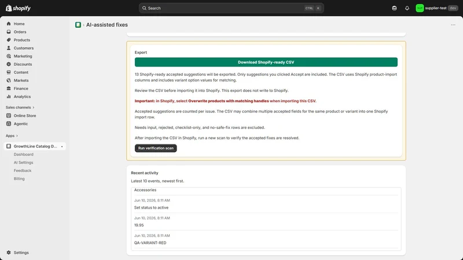Viewport: 463px width, 260px height.
Task: Open the Discounts badge icon
Action: [9, 64]
